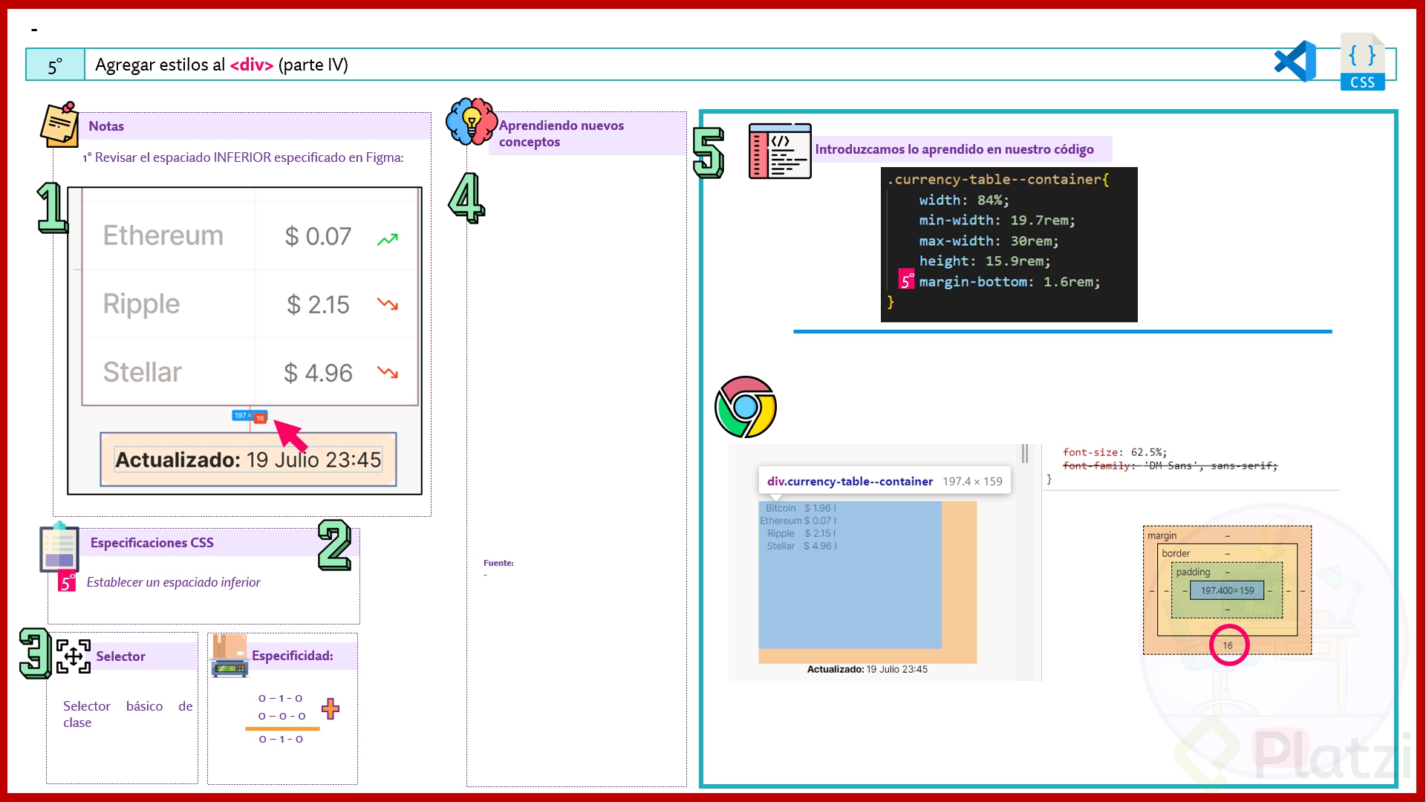Screen dimensions: 1426x802
Task: Click the font-size: 62.5% style rule
Action: 1115,452
